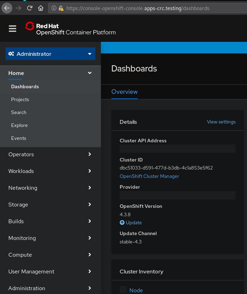Click the Dashboards page heading
The height and width of the screenshot is (294, 247).
point(134,68)
